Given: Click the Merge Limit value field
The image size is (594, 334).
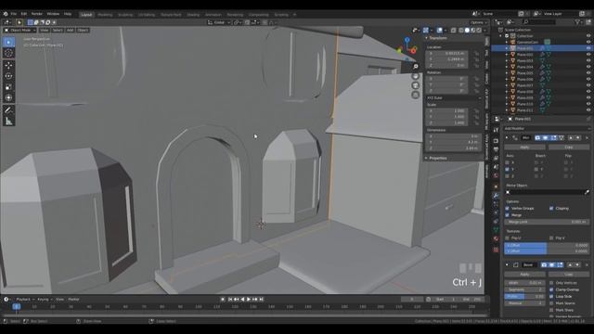Looking at the screenshot, I should [547, 222].
